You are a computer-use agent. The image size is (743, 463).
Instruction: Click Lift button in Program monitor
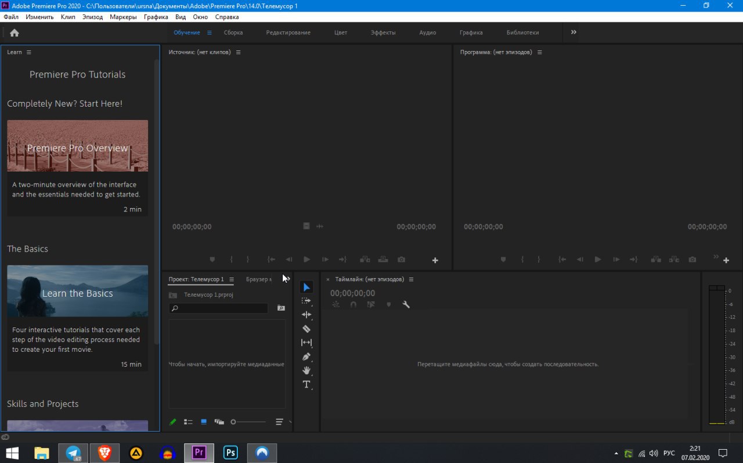coord(655,260)
